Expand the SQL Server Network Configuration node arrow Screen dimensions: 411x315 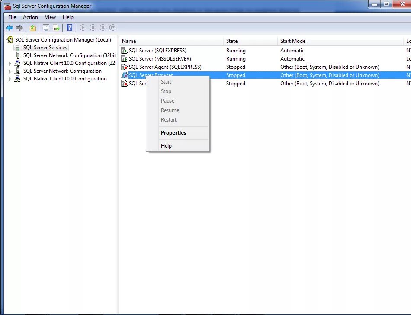pos(10,71)
